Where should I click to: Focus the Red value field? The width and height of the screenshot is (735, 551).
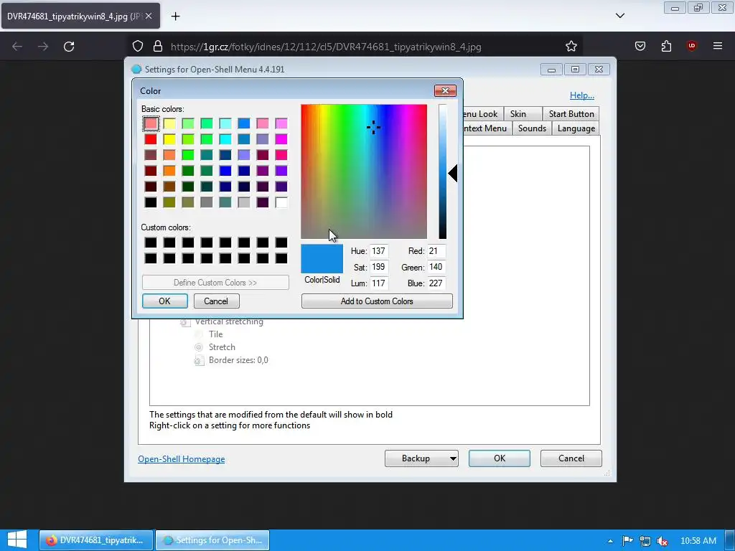pos(436,251)
